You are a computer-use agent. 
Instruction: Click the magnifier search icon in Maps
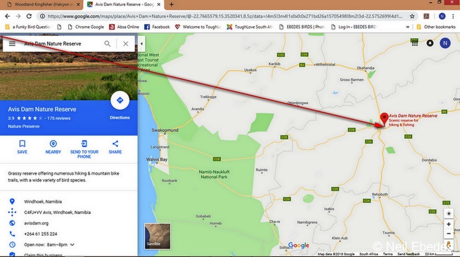(107, 44)
